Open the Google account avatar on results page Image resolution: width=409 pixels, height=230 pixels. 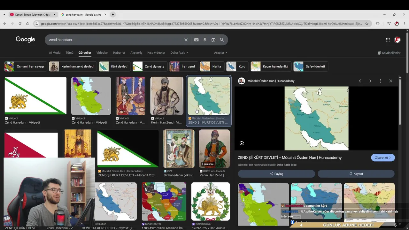point(397,40)
